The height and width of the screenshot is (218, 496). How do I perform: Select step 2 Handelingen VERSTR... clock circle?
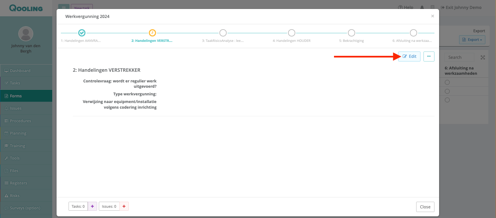click(x=152, y=33)
